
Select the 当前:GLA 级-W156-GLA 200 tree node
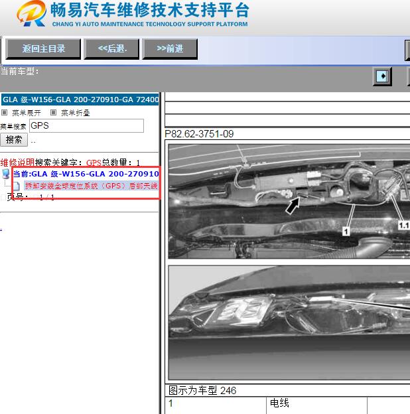pos(86,174)
